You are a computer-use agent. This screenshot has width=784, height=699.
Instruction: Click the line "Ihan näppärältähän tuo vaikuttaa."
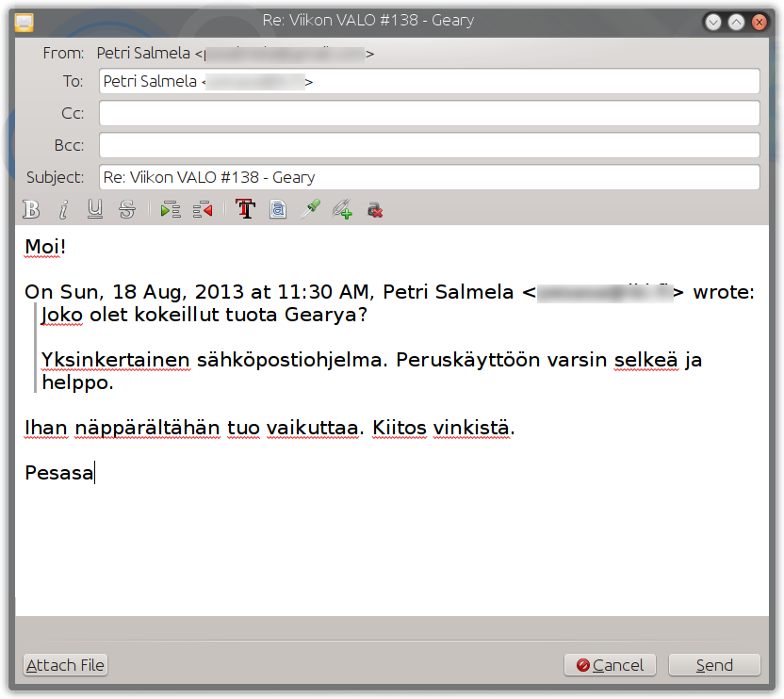[194, 428]
